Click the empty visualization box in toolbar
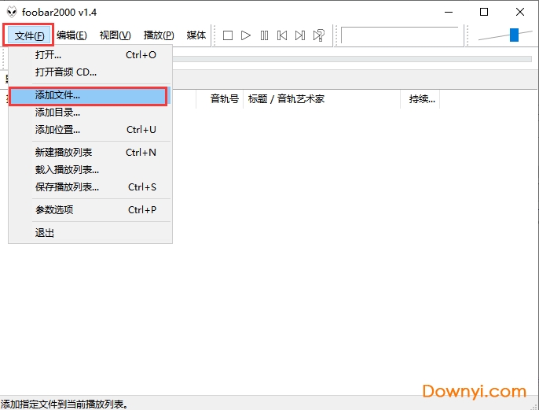The height and width of the screenshot is (410, 539). tap(400, 35)
